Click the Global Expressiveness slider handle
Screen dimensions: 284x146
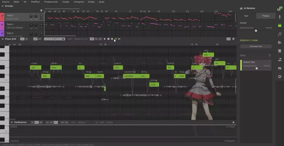[x=256, y=31]
